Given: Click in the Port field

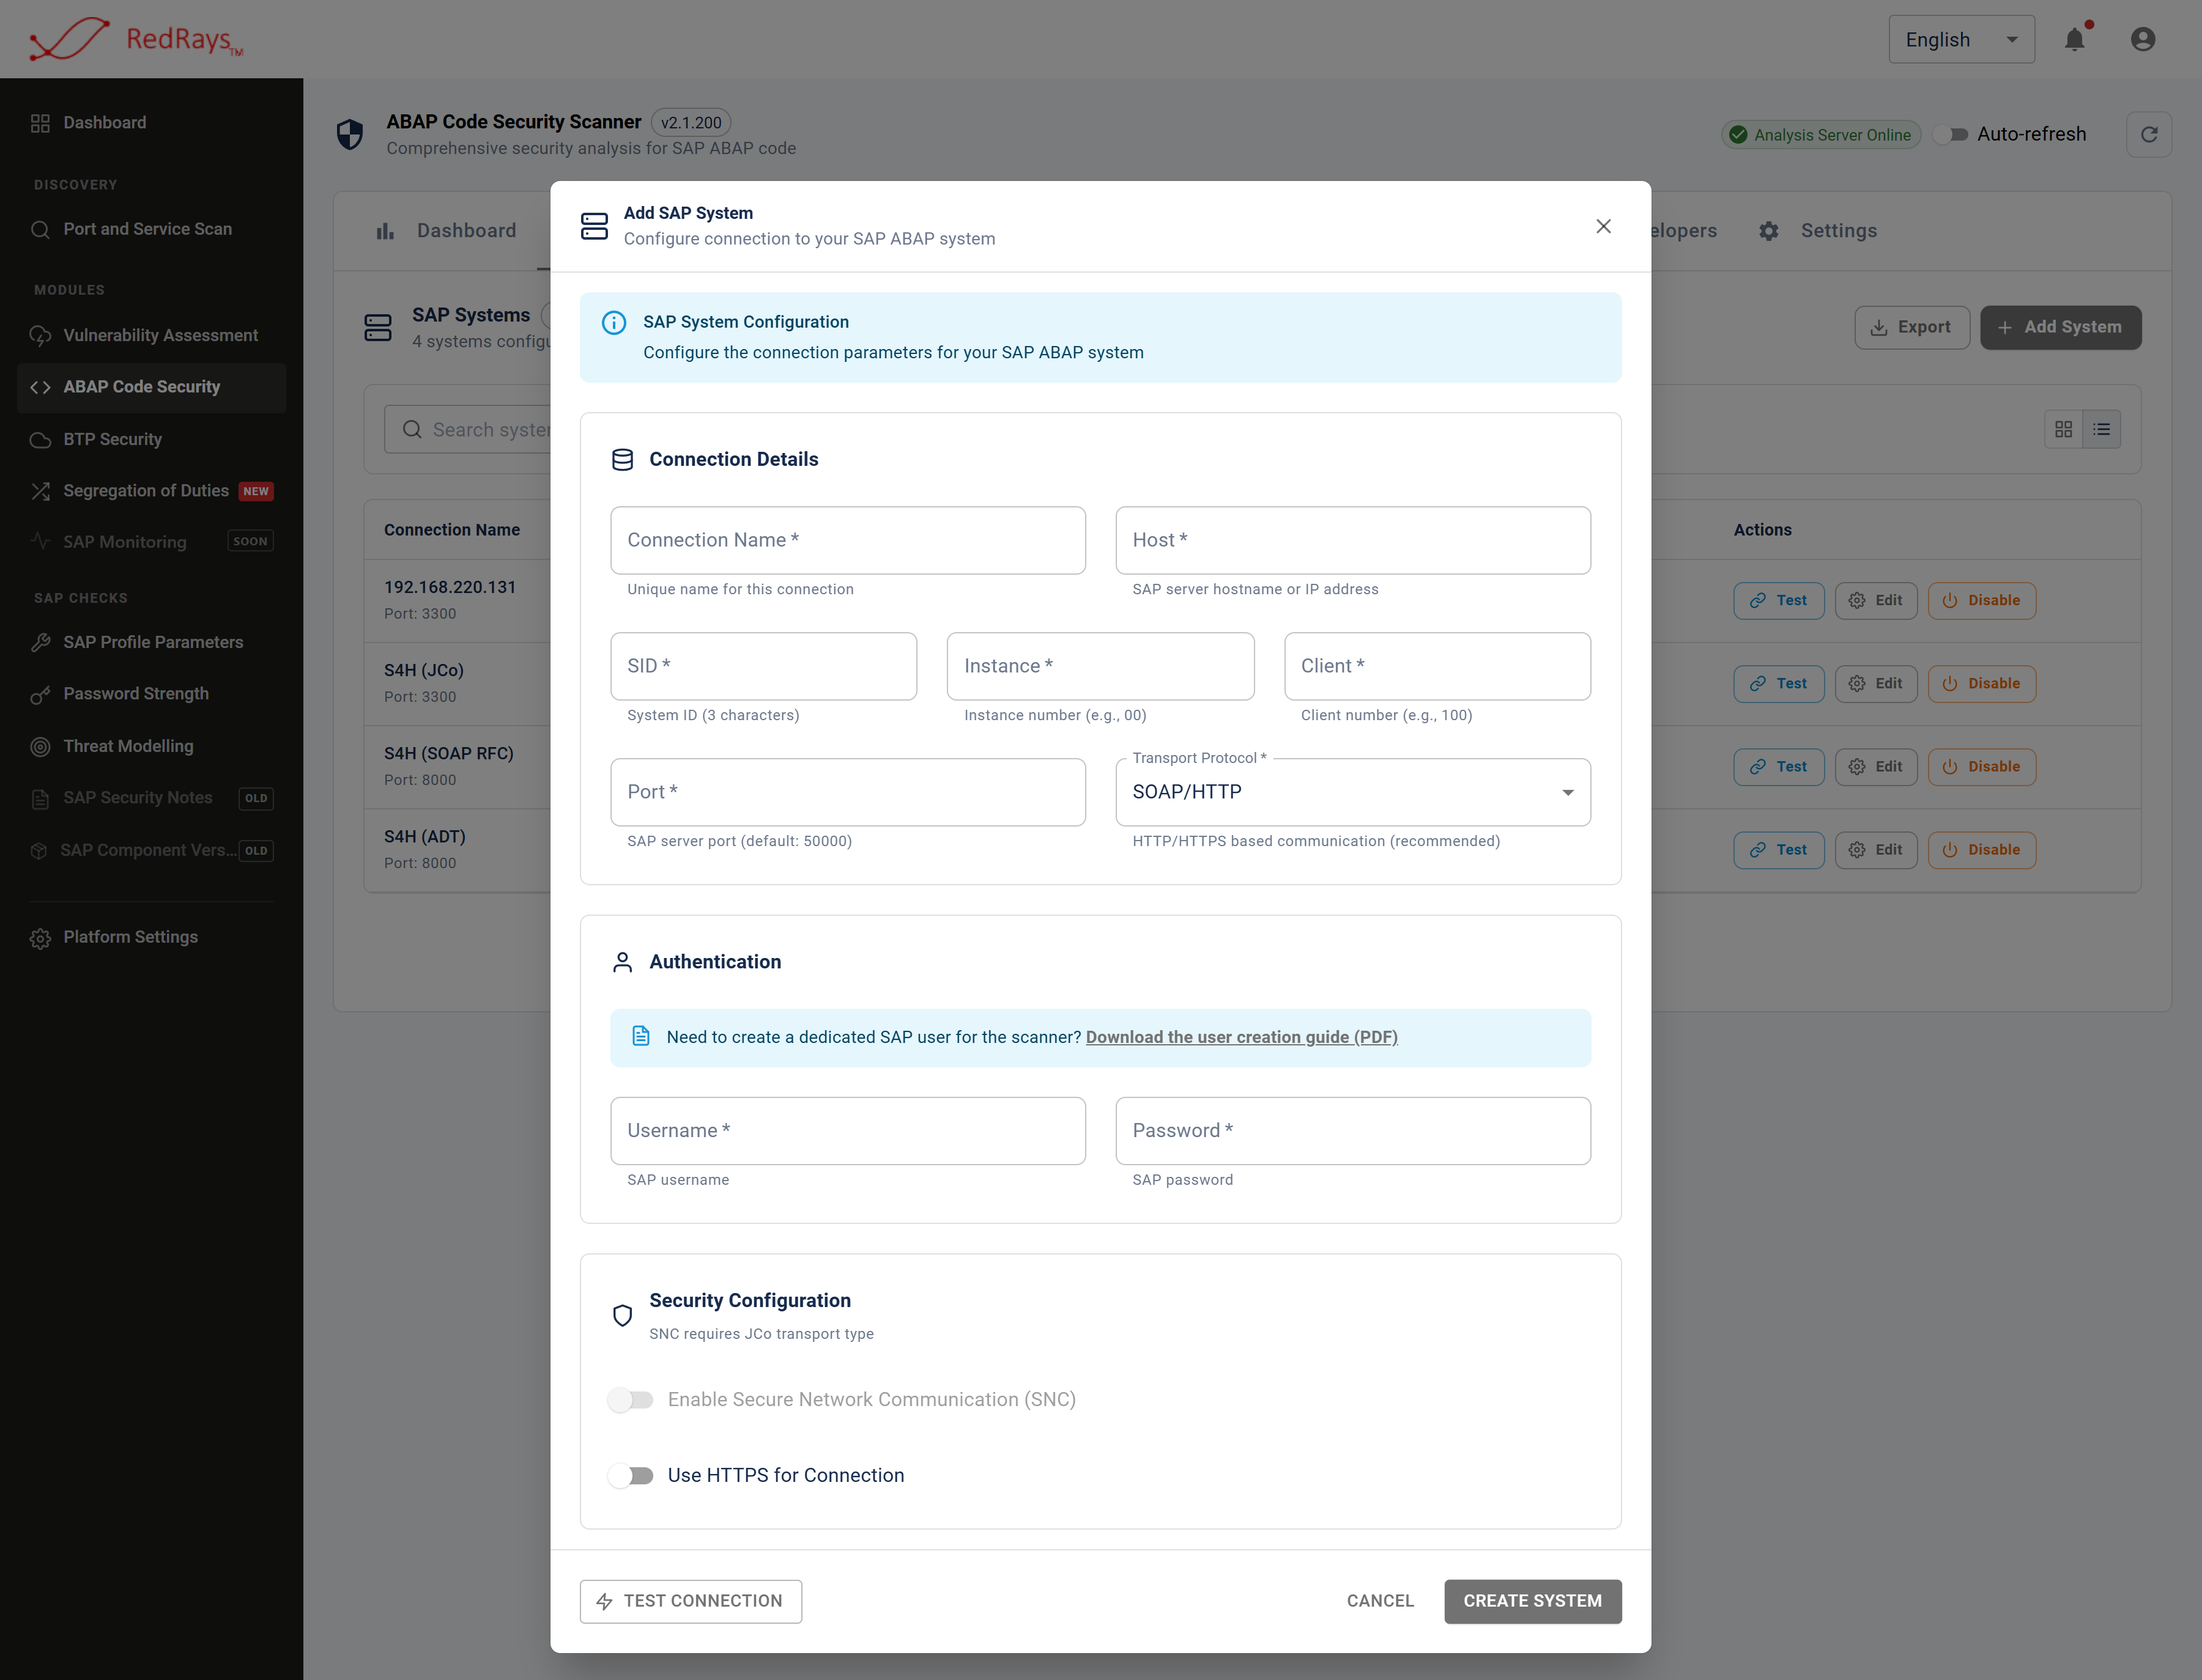Looking at the screenshot, I should (x=847, y=792).
